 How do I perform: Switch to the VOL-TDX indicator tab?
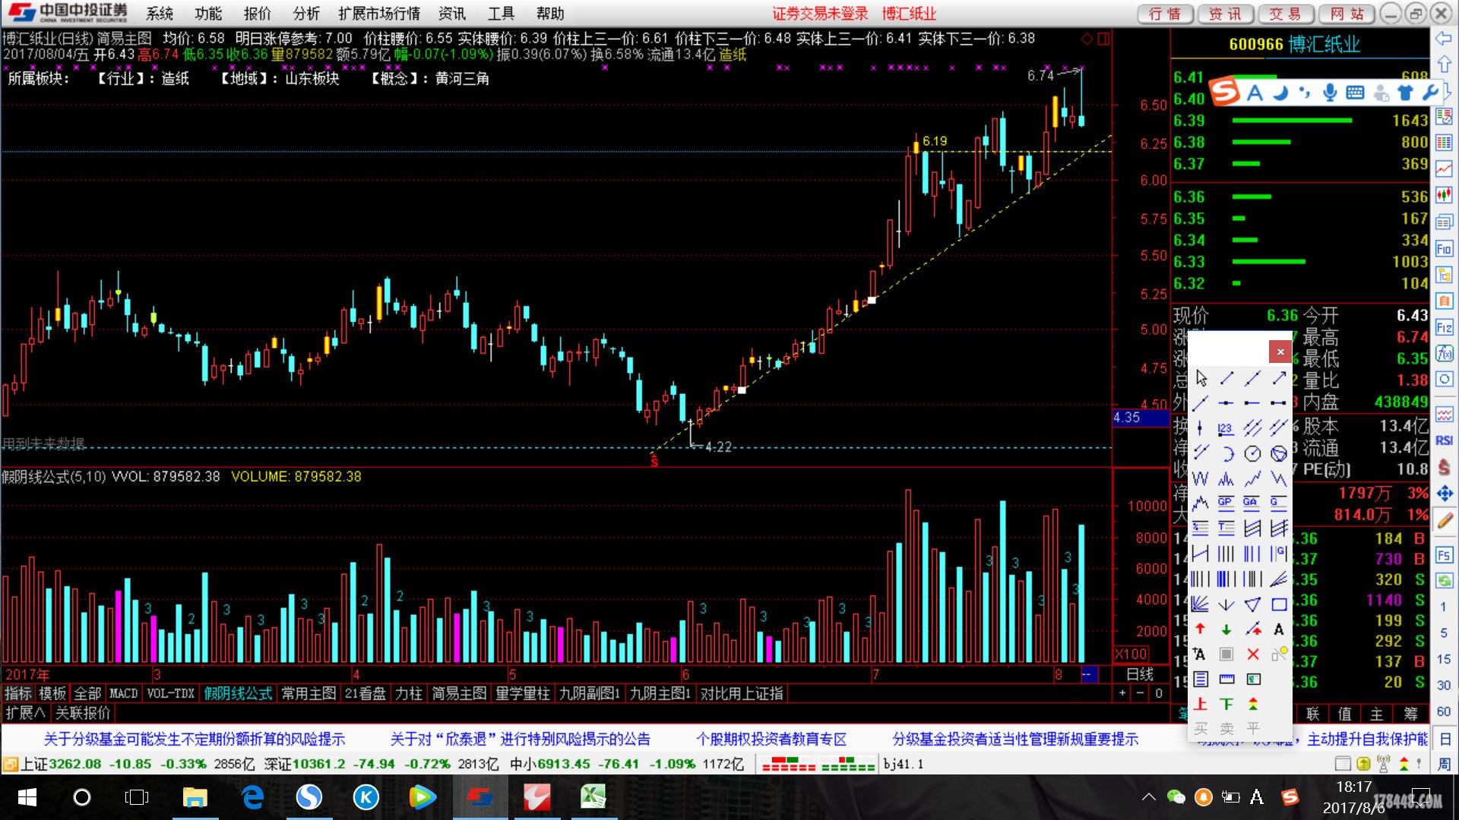(170, 693)
